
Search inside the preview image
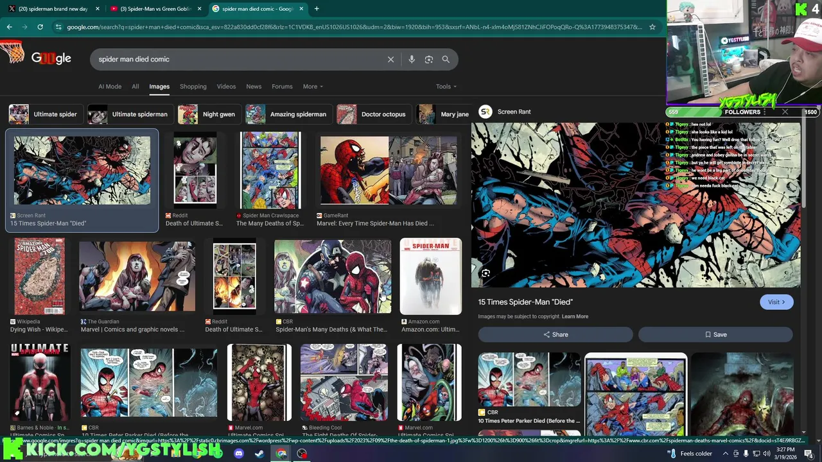pyautogui.click(x=485, y=274)
